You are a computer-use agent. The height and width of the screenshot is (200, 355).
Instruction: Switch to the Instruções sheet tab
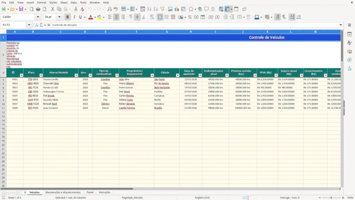[105, 192]
